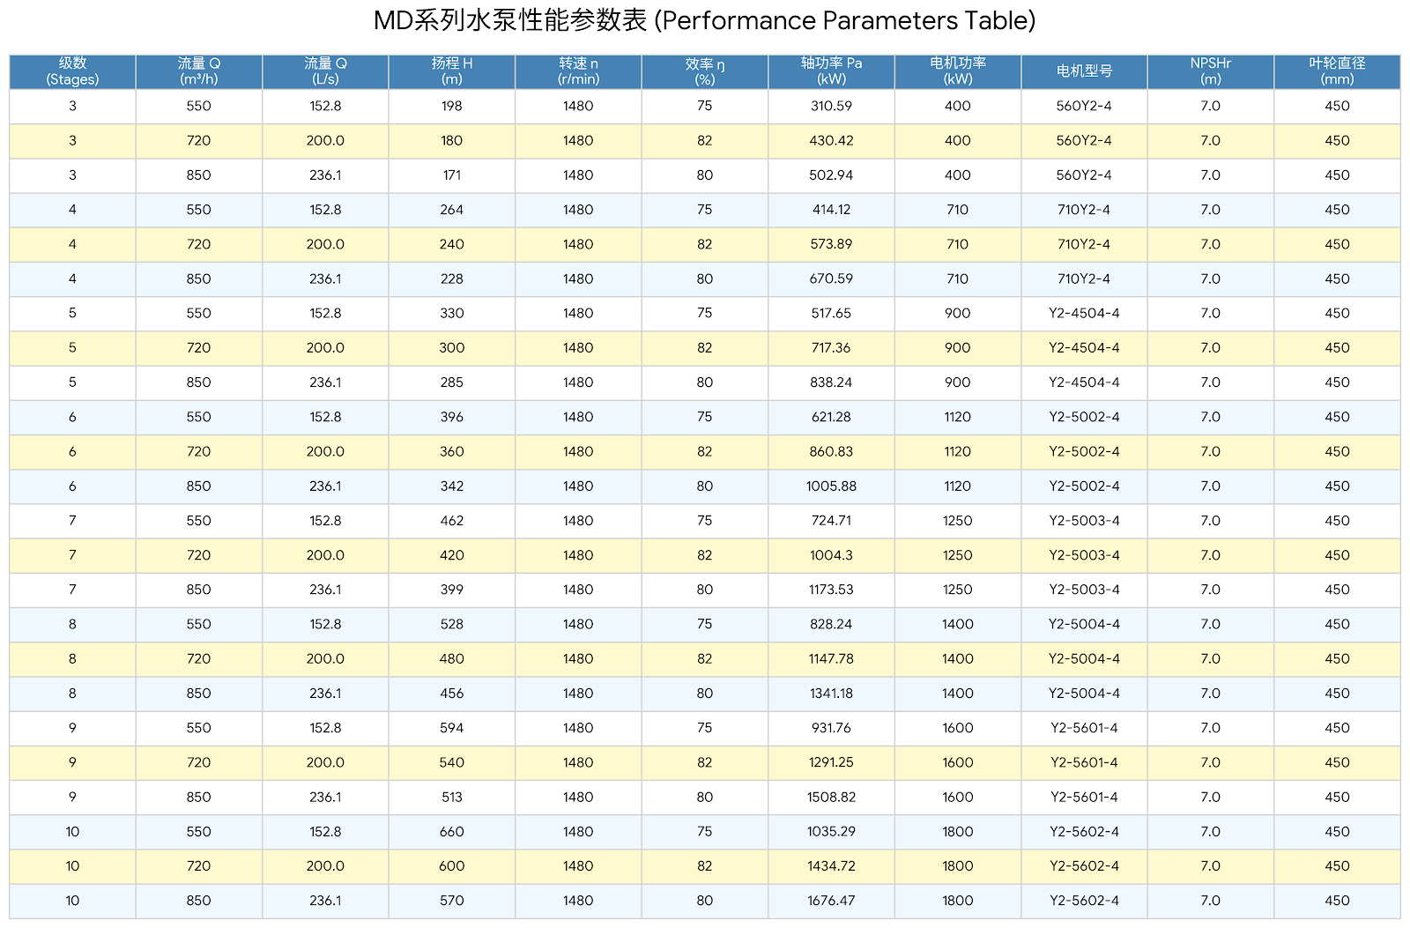Click the '电机型号' column header
The height and width of the screenshot is (928, 1410).
coord(1084,71)
